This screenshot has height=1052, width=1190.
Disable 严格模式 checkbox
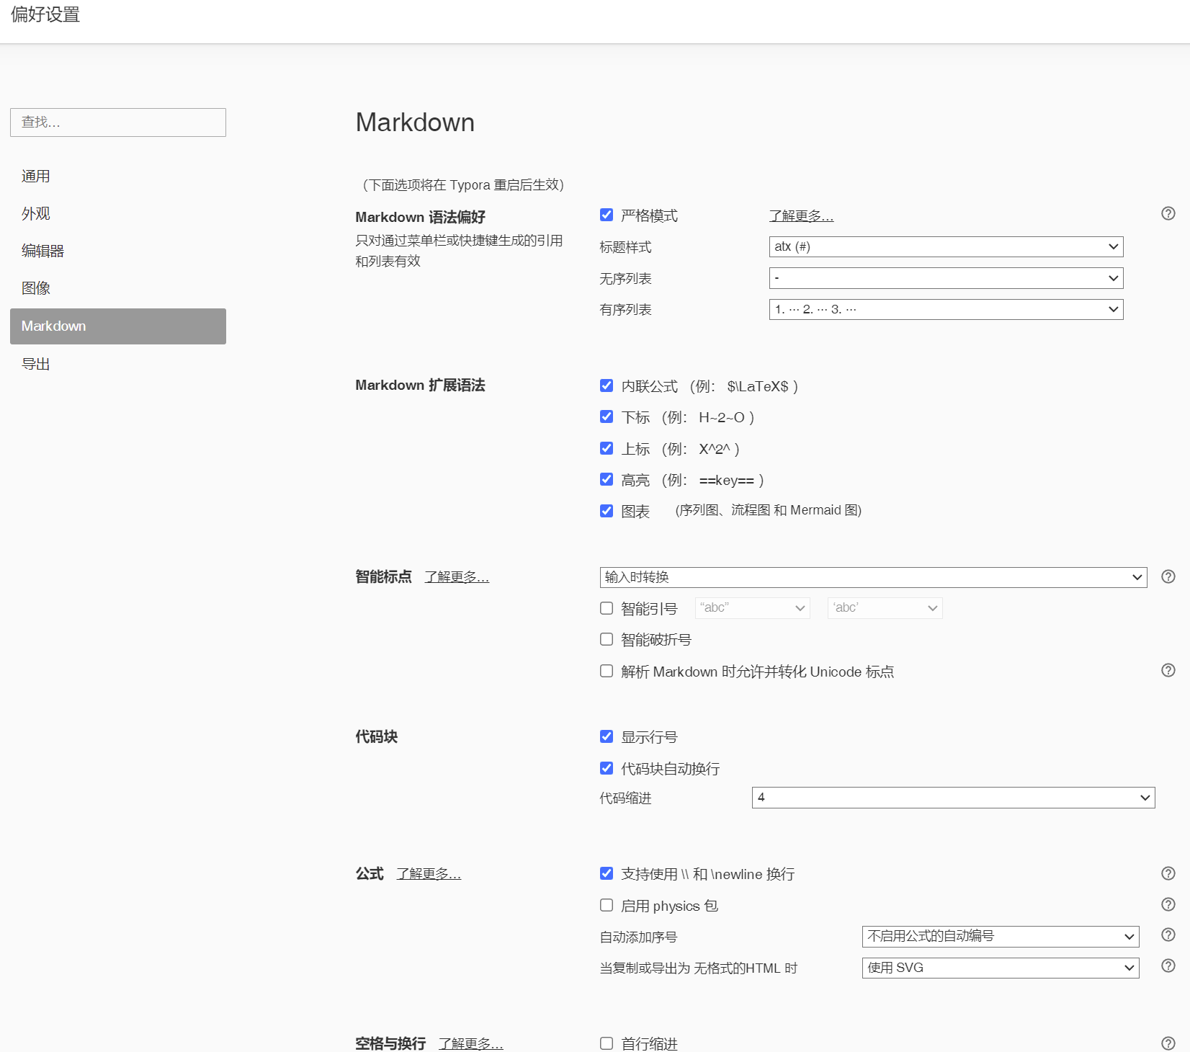click(x=606, y=214)
